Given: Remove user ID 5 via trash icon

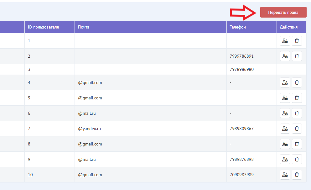Looking at the screenshot, I should (x=297, y=98).
